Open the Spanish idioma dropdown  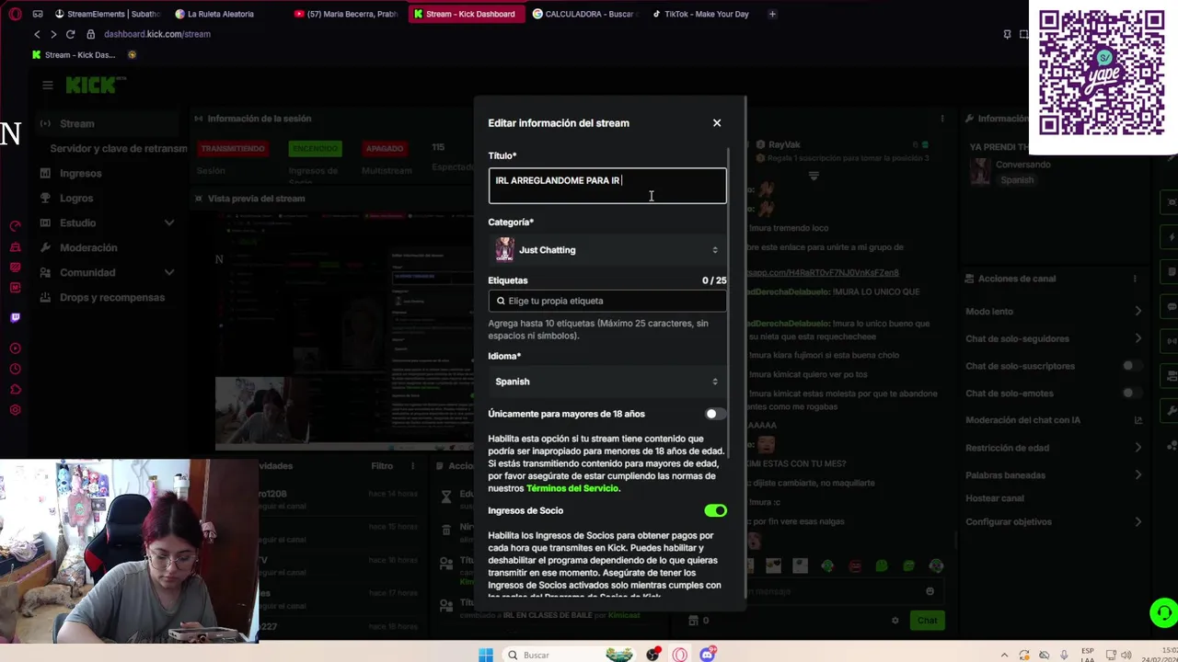point(607,382)
